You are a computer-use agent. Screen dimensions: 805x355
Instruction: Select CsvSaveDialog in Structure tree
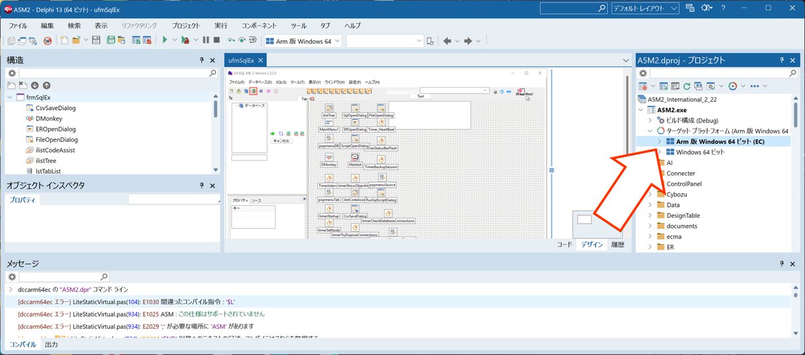click(x=56, y=108)
